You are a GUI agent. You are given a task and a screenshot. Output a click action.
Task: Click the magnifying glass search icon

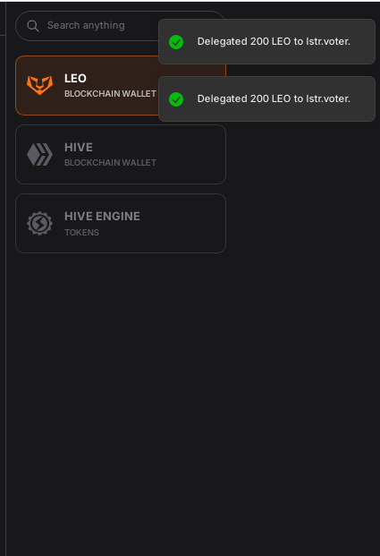(x=32, y=26)
